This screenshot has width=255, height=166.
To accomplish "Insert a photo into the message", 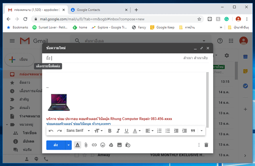I will click(x=120, y=145).
